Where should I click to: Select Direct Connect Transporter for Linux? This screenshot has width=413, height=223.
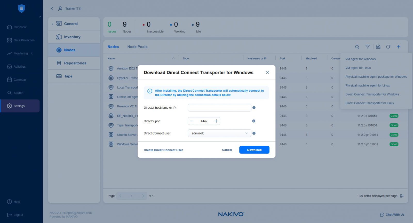(370, 103)
